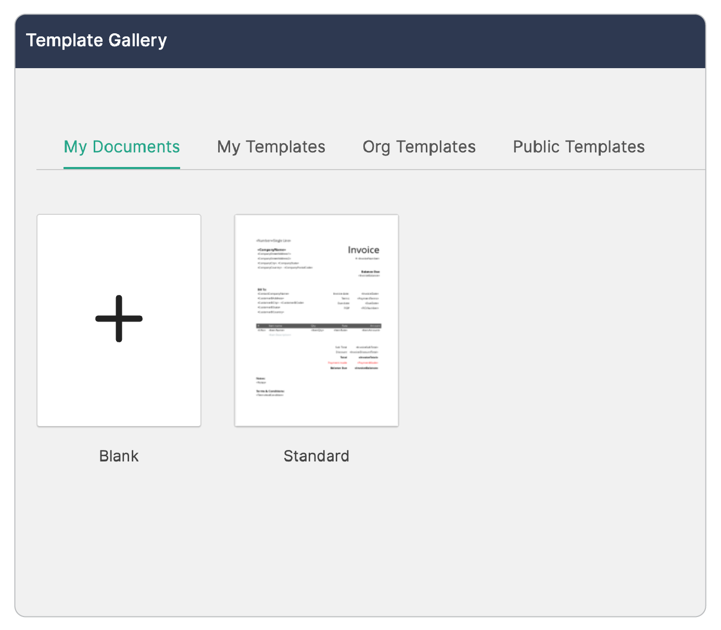Image resolution: width=721 pixels, height=630 pixels.
Task: Click the CompanyName placeholder in the Standard preview
Action: click(x=271, y=250)
